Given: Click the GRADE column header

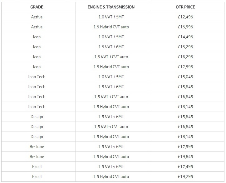Looking at the screenshot, I should click(x=37, y=7).
